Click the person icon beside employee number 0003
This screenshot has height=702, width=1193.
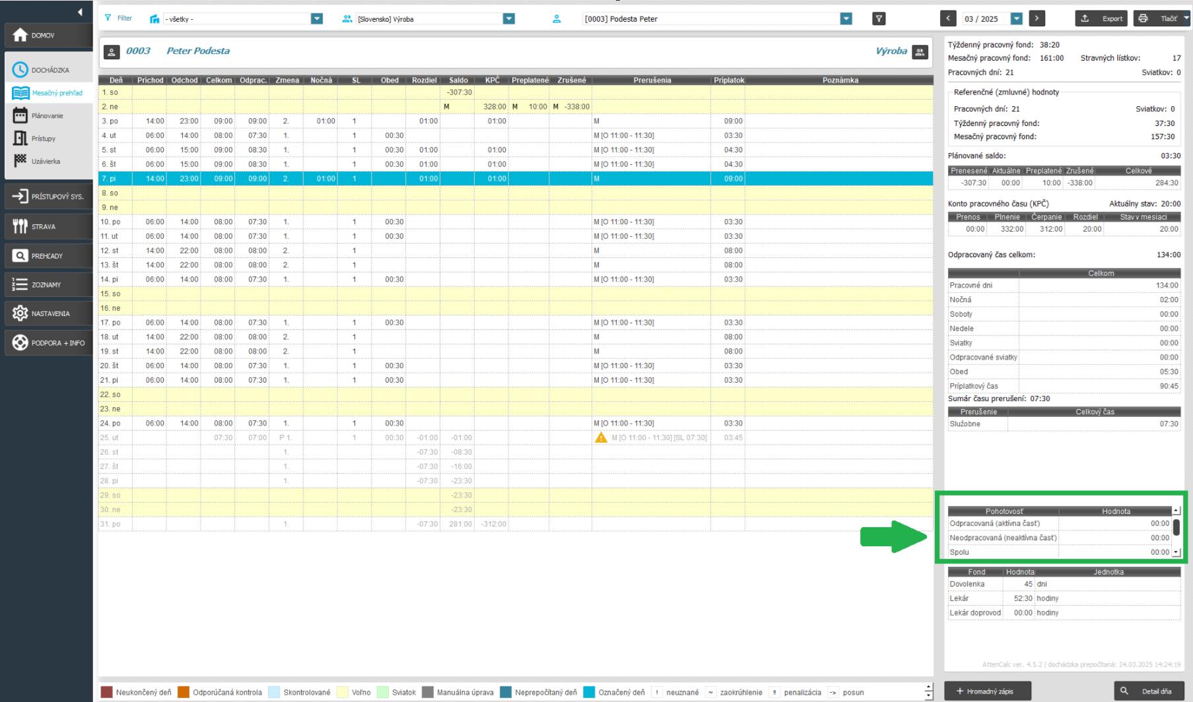click(x=112, y=51)
